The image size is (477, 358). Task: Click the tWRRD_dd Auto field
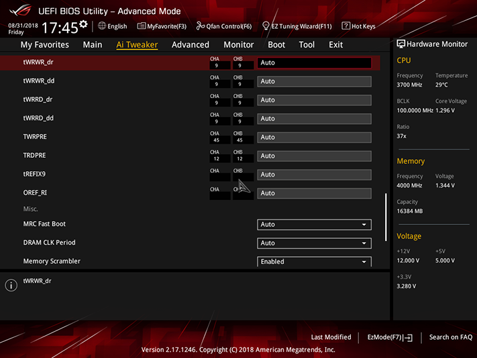(314, 118)
